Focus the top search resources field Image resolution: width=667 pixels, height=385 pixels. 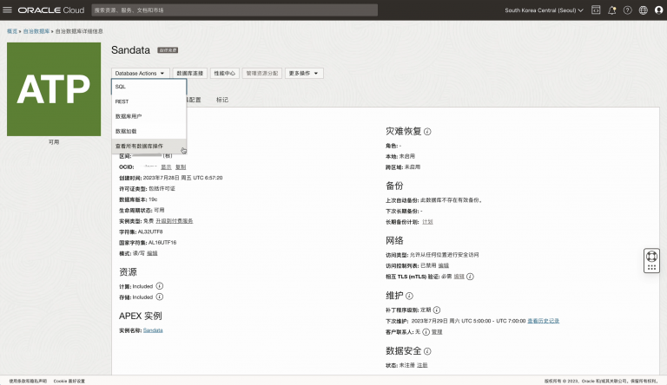tap(156, 10)
